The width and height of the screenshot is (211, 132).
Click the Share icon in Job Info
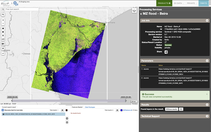point(166,52)
